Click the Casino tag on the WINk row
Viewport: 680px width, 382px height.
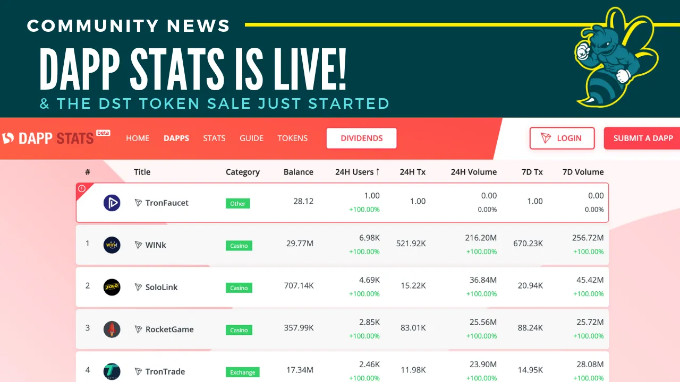(239, 246)
